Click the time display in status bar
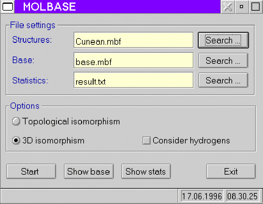This screenshot has width=263, height=204. click(x=243, y=196)
